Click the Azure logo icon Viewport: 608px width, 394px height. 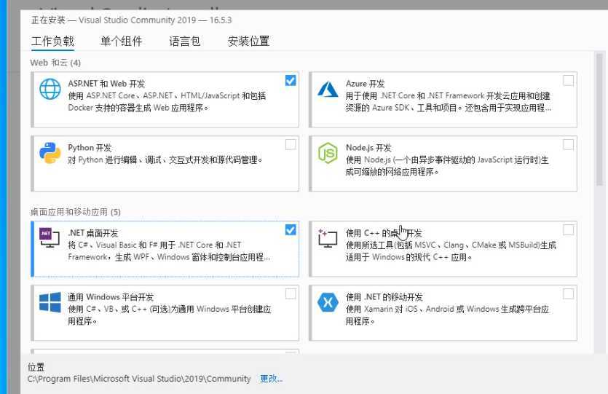point(328,89)
